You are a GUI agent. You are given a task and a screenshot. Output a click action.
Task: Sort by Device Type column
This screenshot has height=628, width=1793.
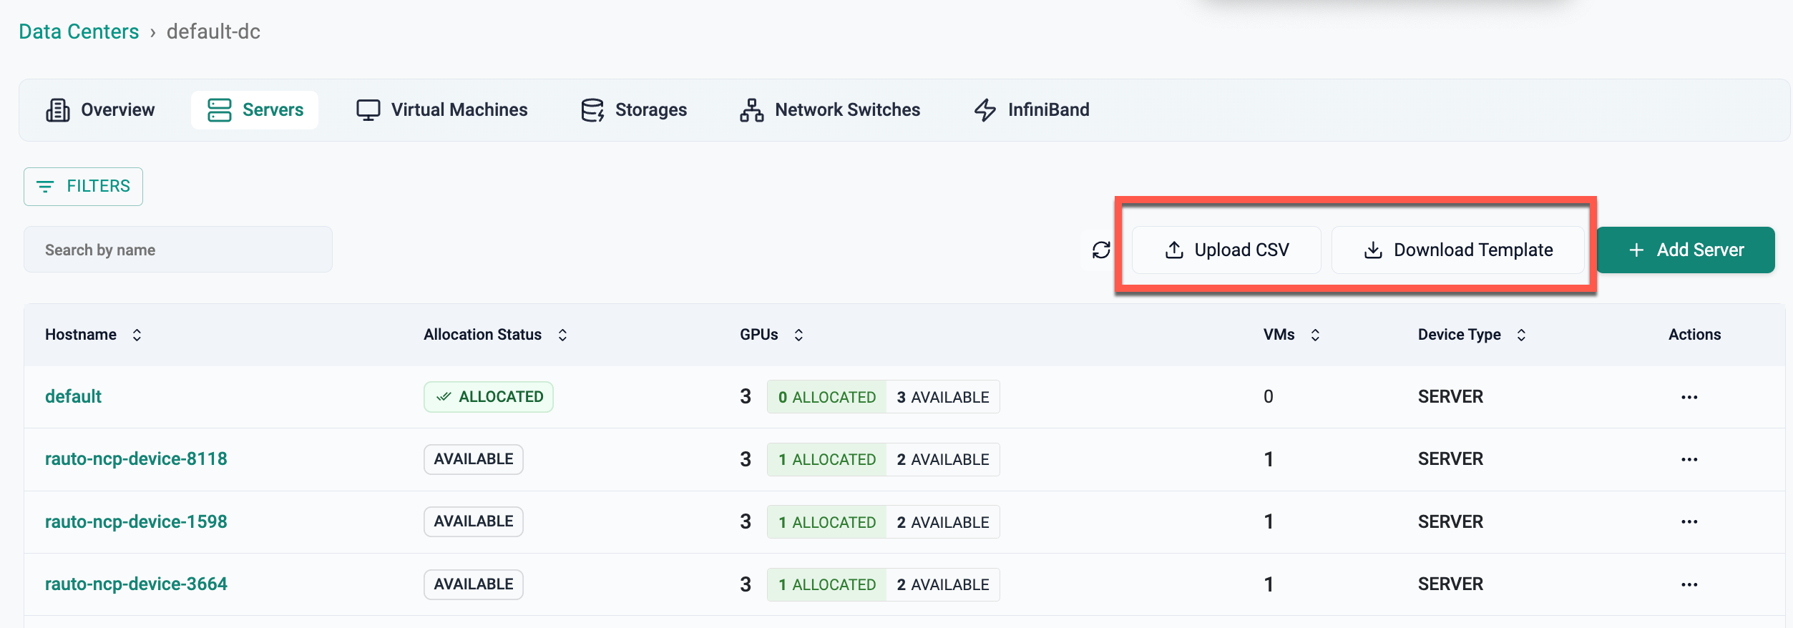[x=1472, y=335]
